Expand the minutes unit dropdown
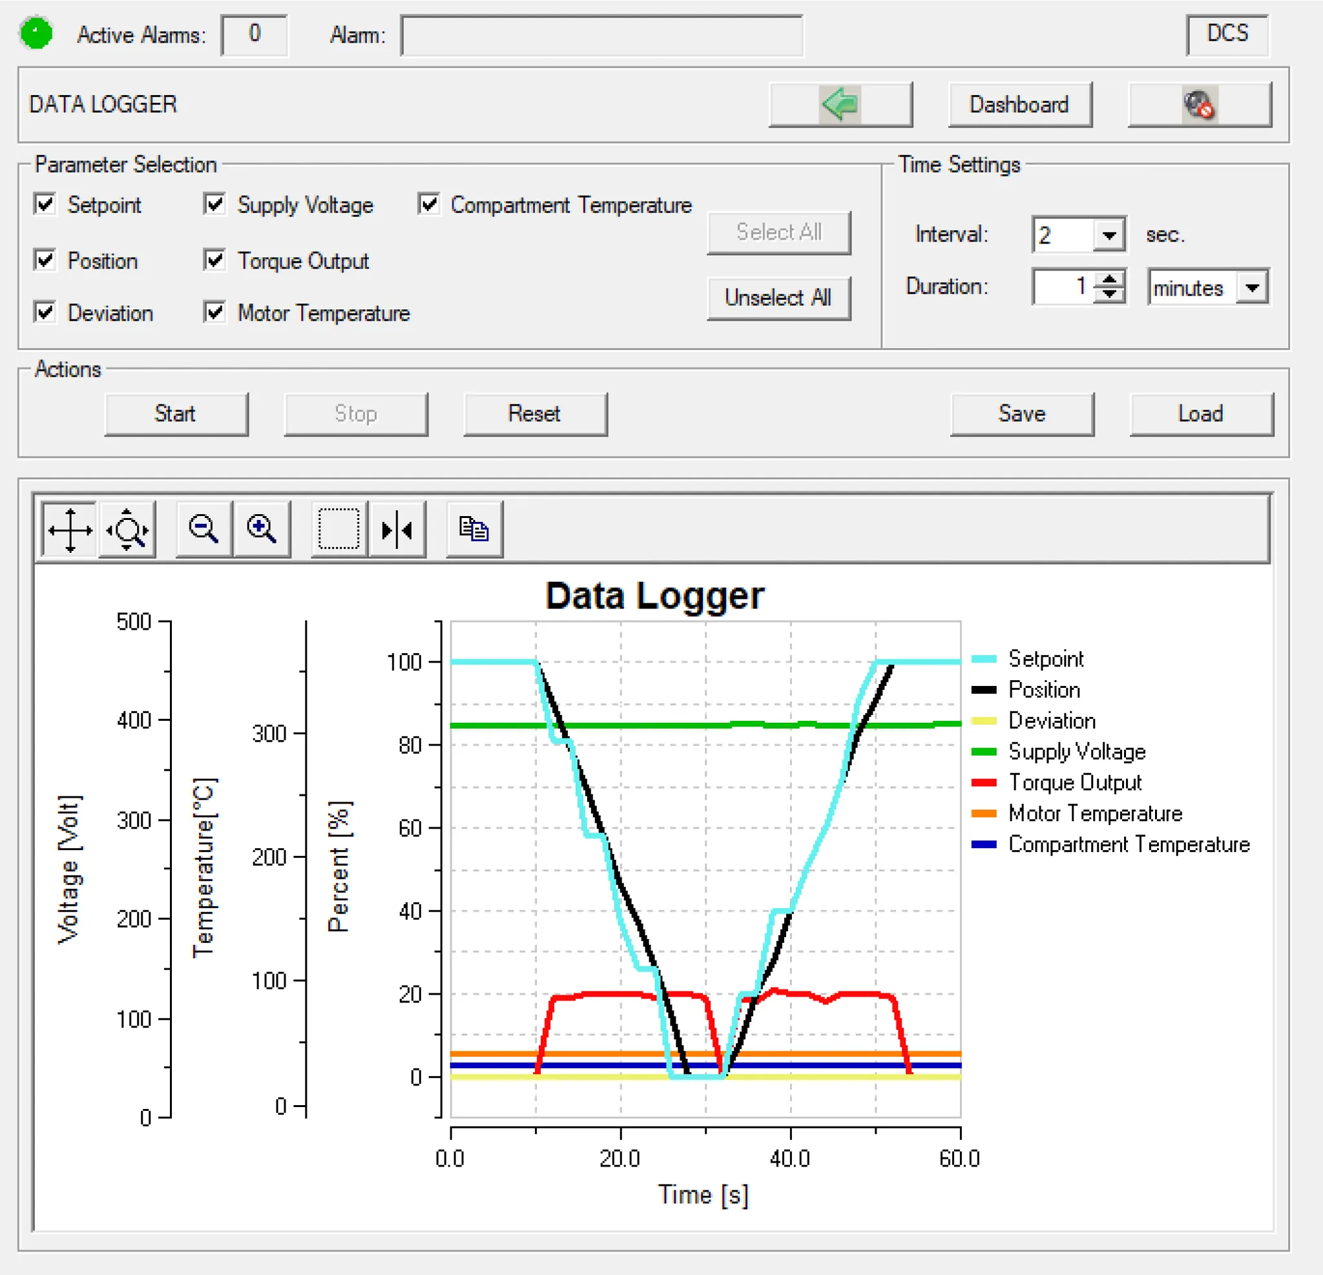This screenshot has height=1275, width=1323. tap(1252, 287)
